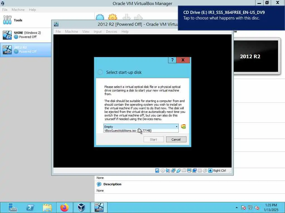Click the recording status icon in VM status bar
The width and height of the screenshot is (285, 213).
[194, 171]
